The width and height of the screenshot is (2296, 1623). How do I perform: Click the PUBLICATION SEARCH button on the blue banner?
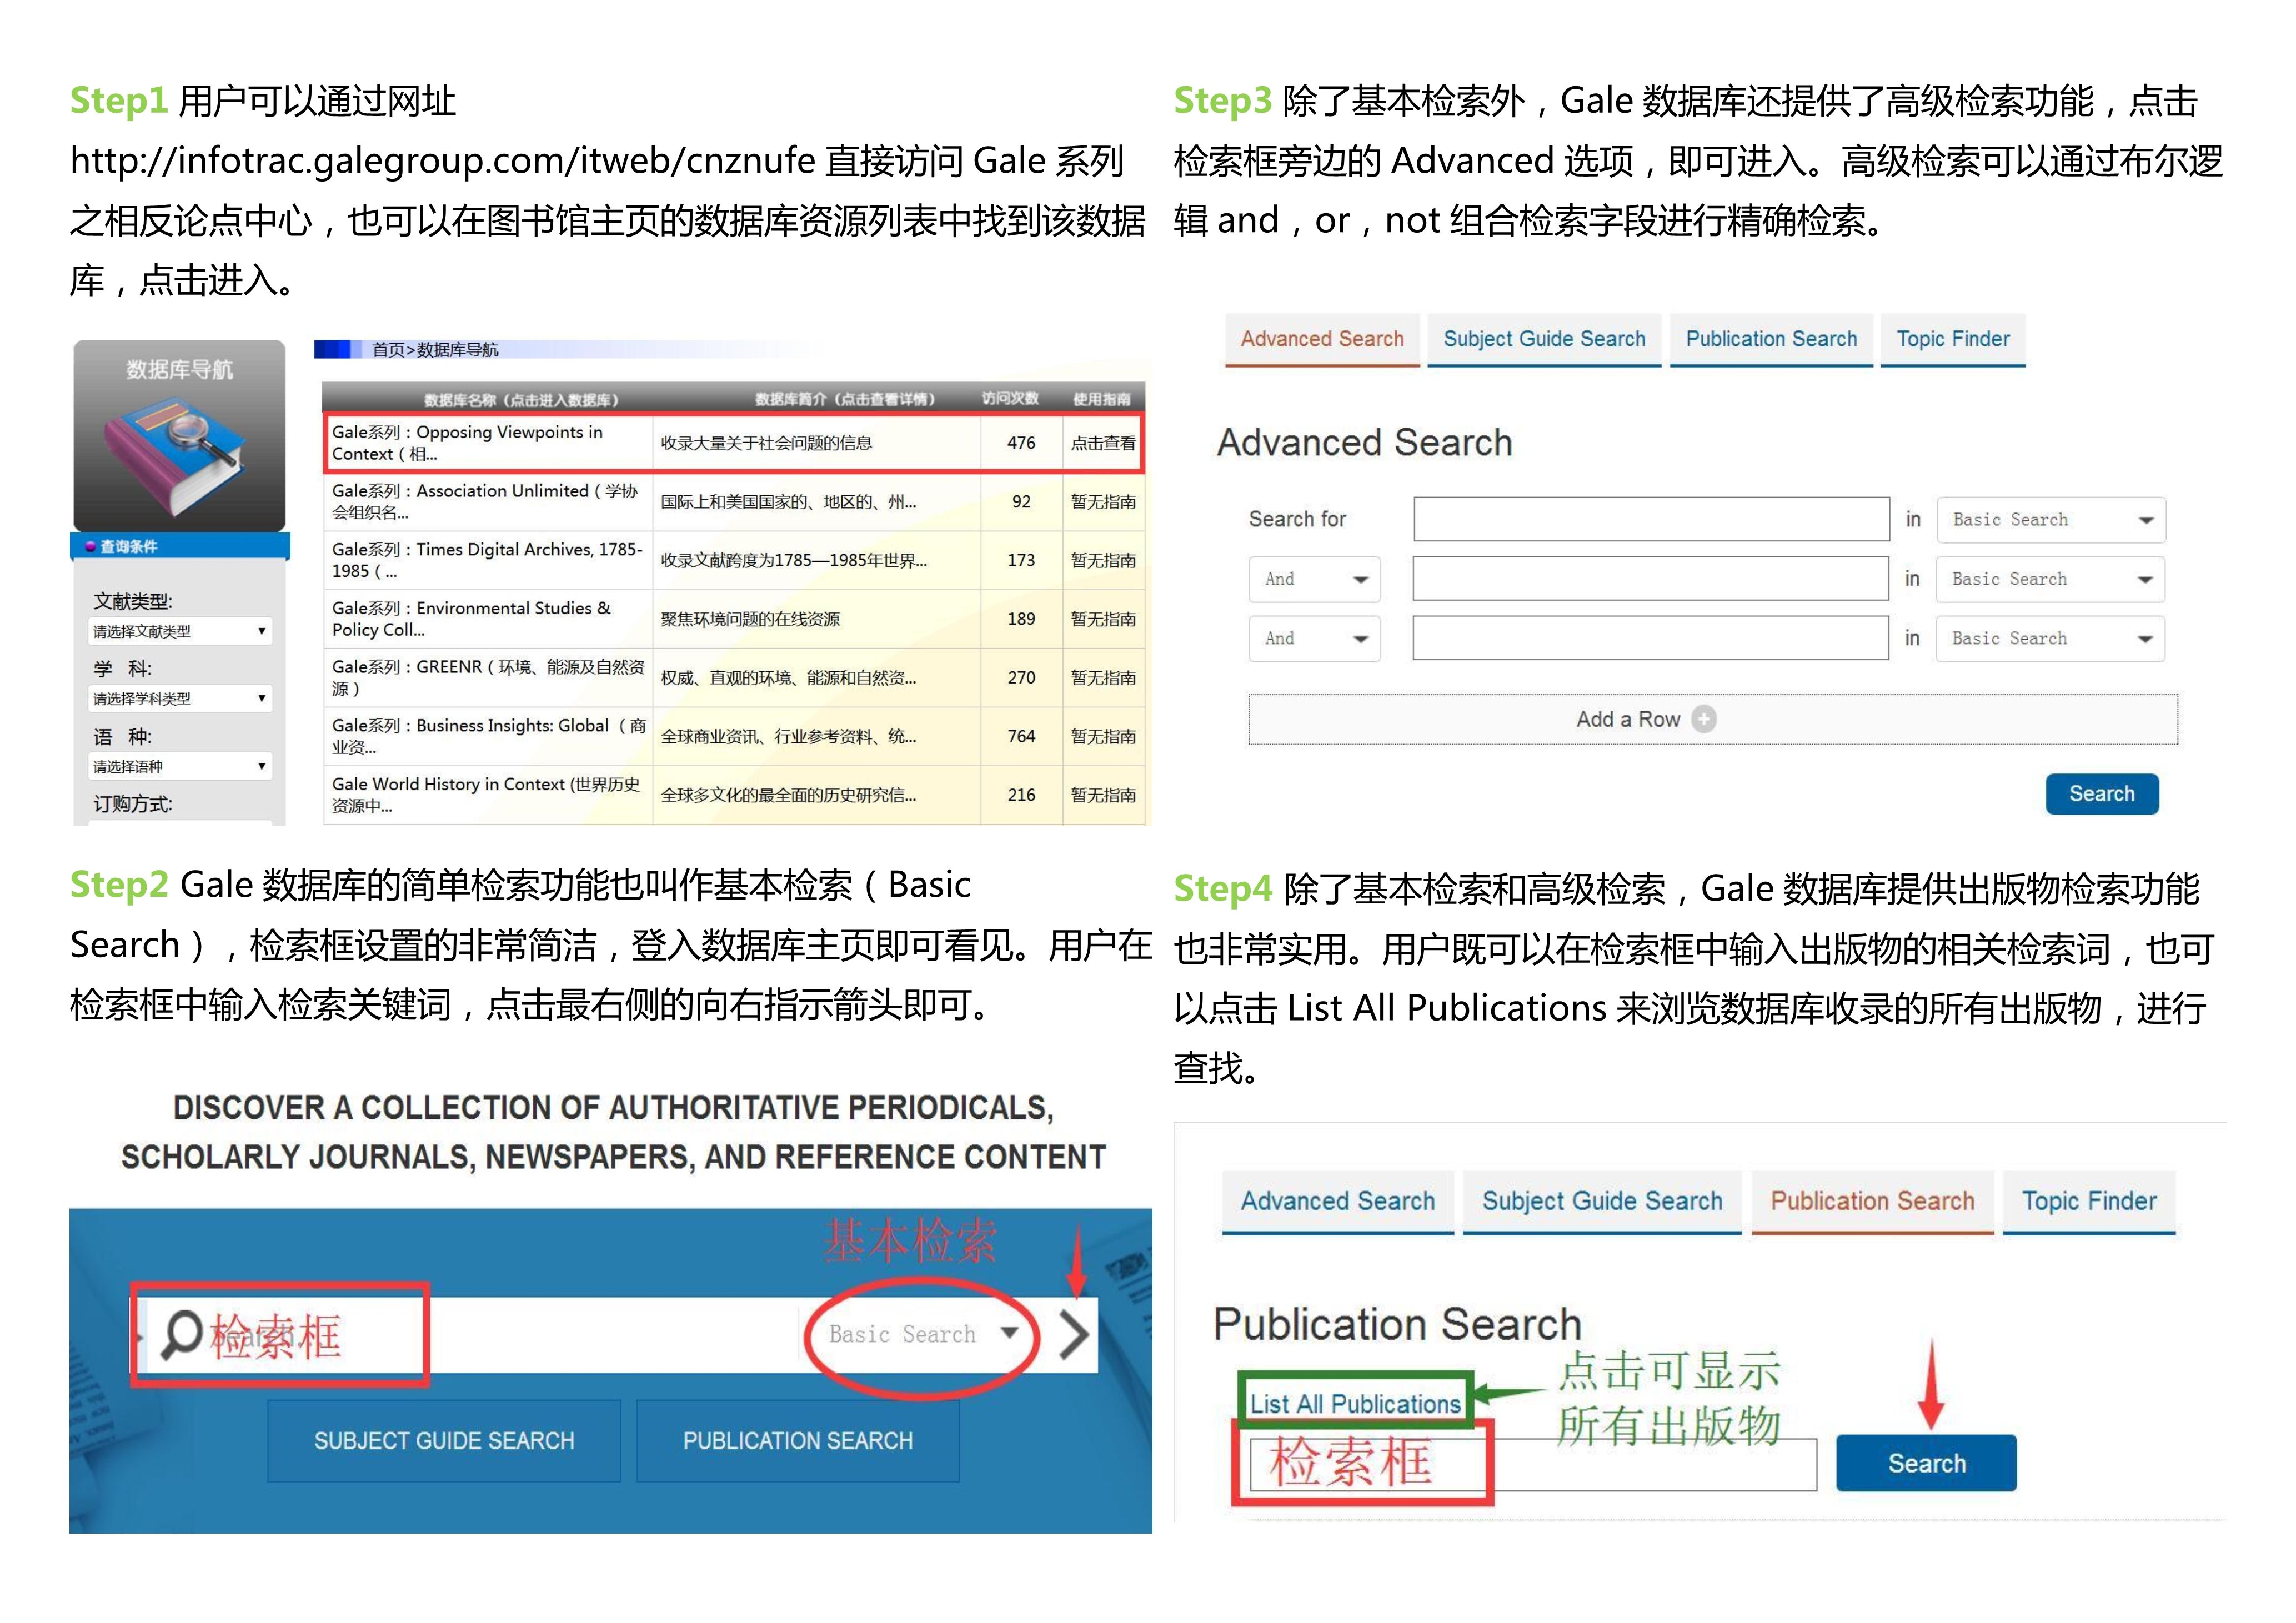coord(797,1441)
